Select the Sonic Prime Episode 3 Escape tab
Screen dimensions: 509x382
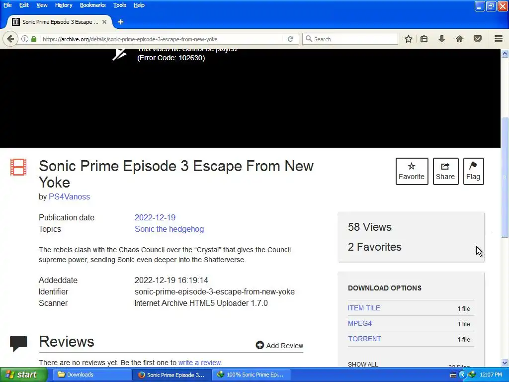coord(60,22)
